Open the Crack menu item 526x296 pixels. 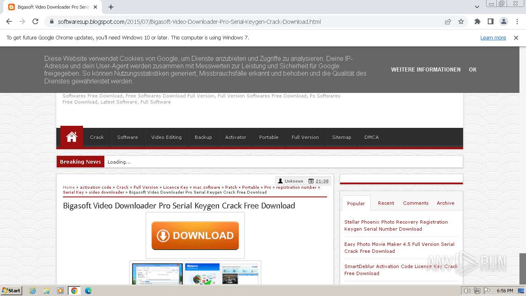click(97, 137)
